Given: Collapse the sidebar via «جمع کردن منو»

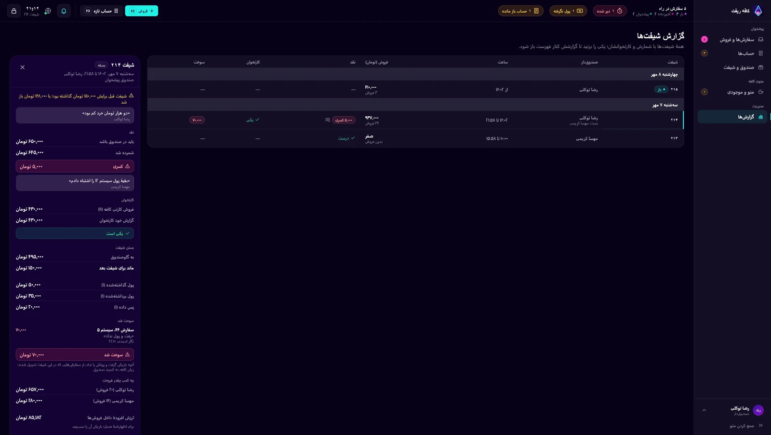Looking at the screenshot, I should (x=746, y=426).
